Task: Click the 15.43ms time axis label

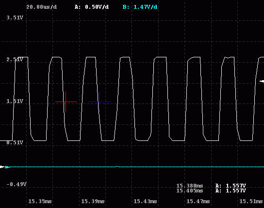Action: 145,201
